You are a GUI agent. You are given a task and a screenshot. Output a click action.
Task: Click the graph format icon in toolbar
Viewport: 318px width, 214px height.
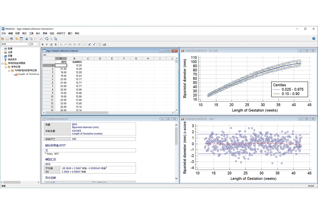coord(105,44)
